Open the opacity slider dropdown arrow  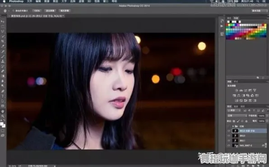tap(267, 116)
